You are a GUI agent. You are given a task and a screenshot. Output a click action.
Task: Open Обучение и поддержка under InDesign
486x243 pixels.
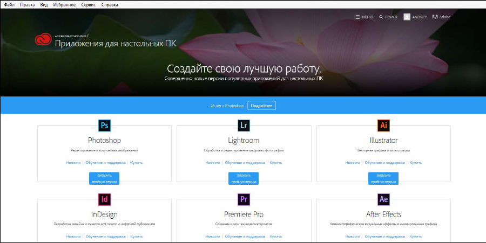coord(106,237)
